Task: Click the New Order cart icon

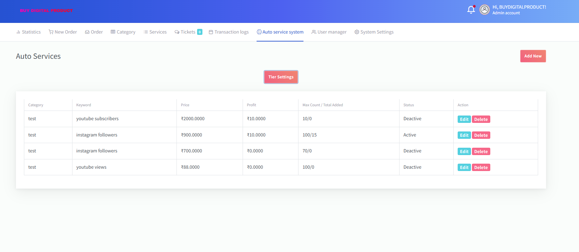Action: coord(51,32)
